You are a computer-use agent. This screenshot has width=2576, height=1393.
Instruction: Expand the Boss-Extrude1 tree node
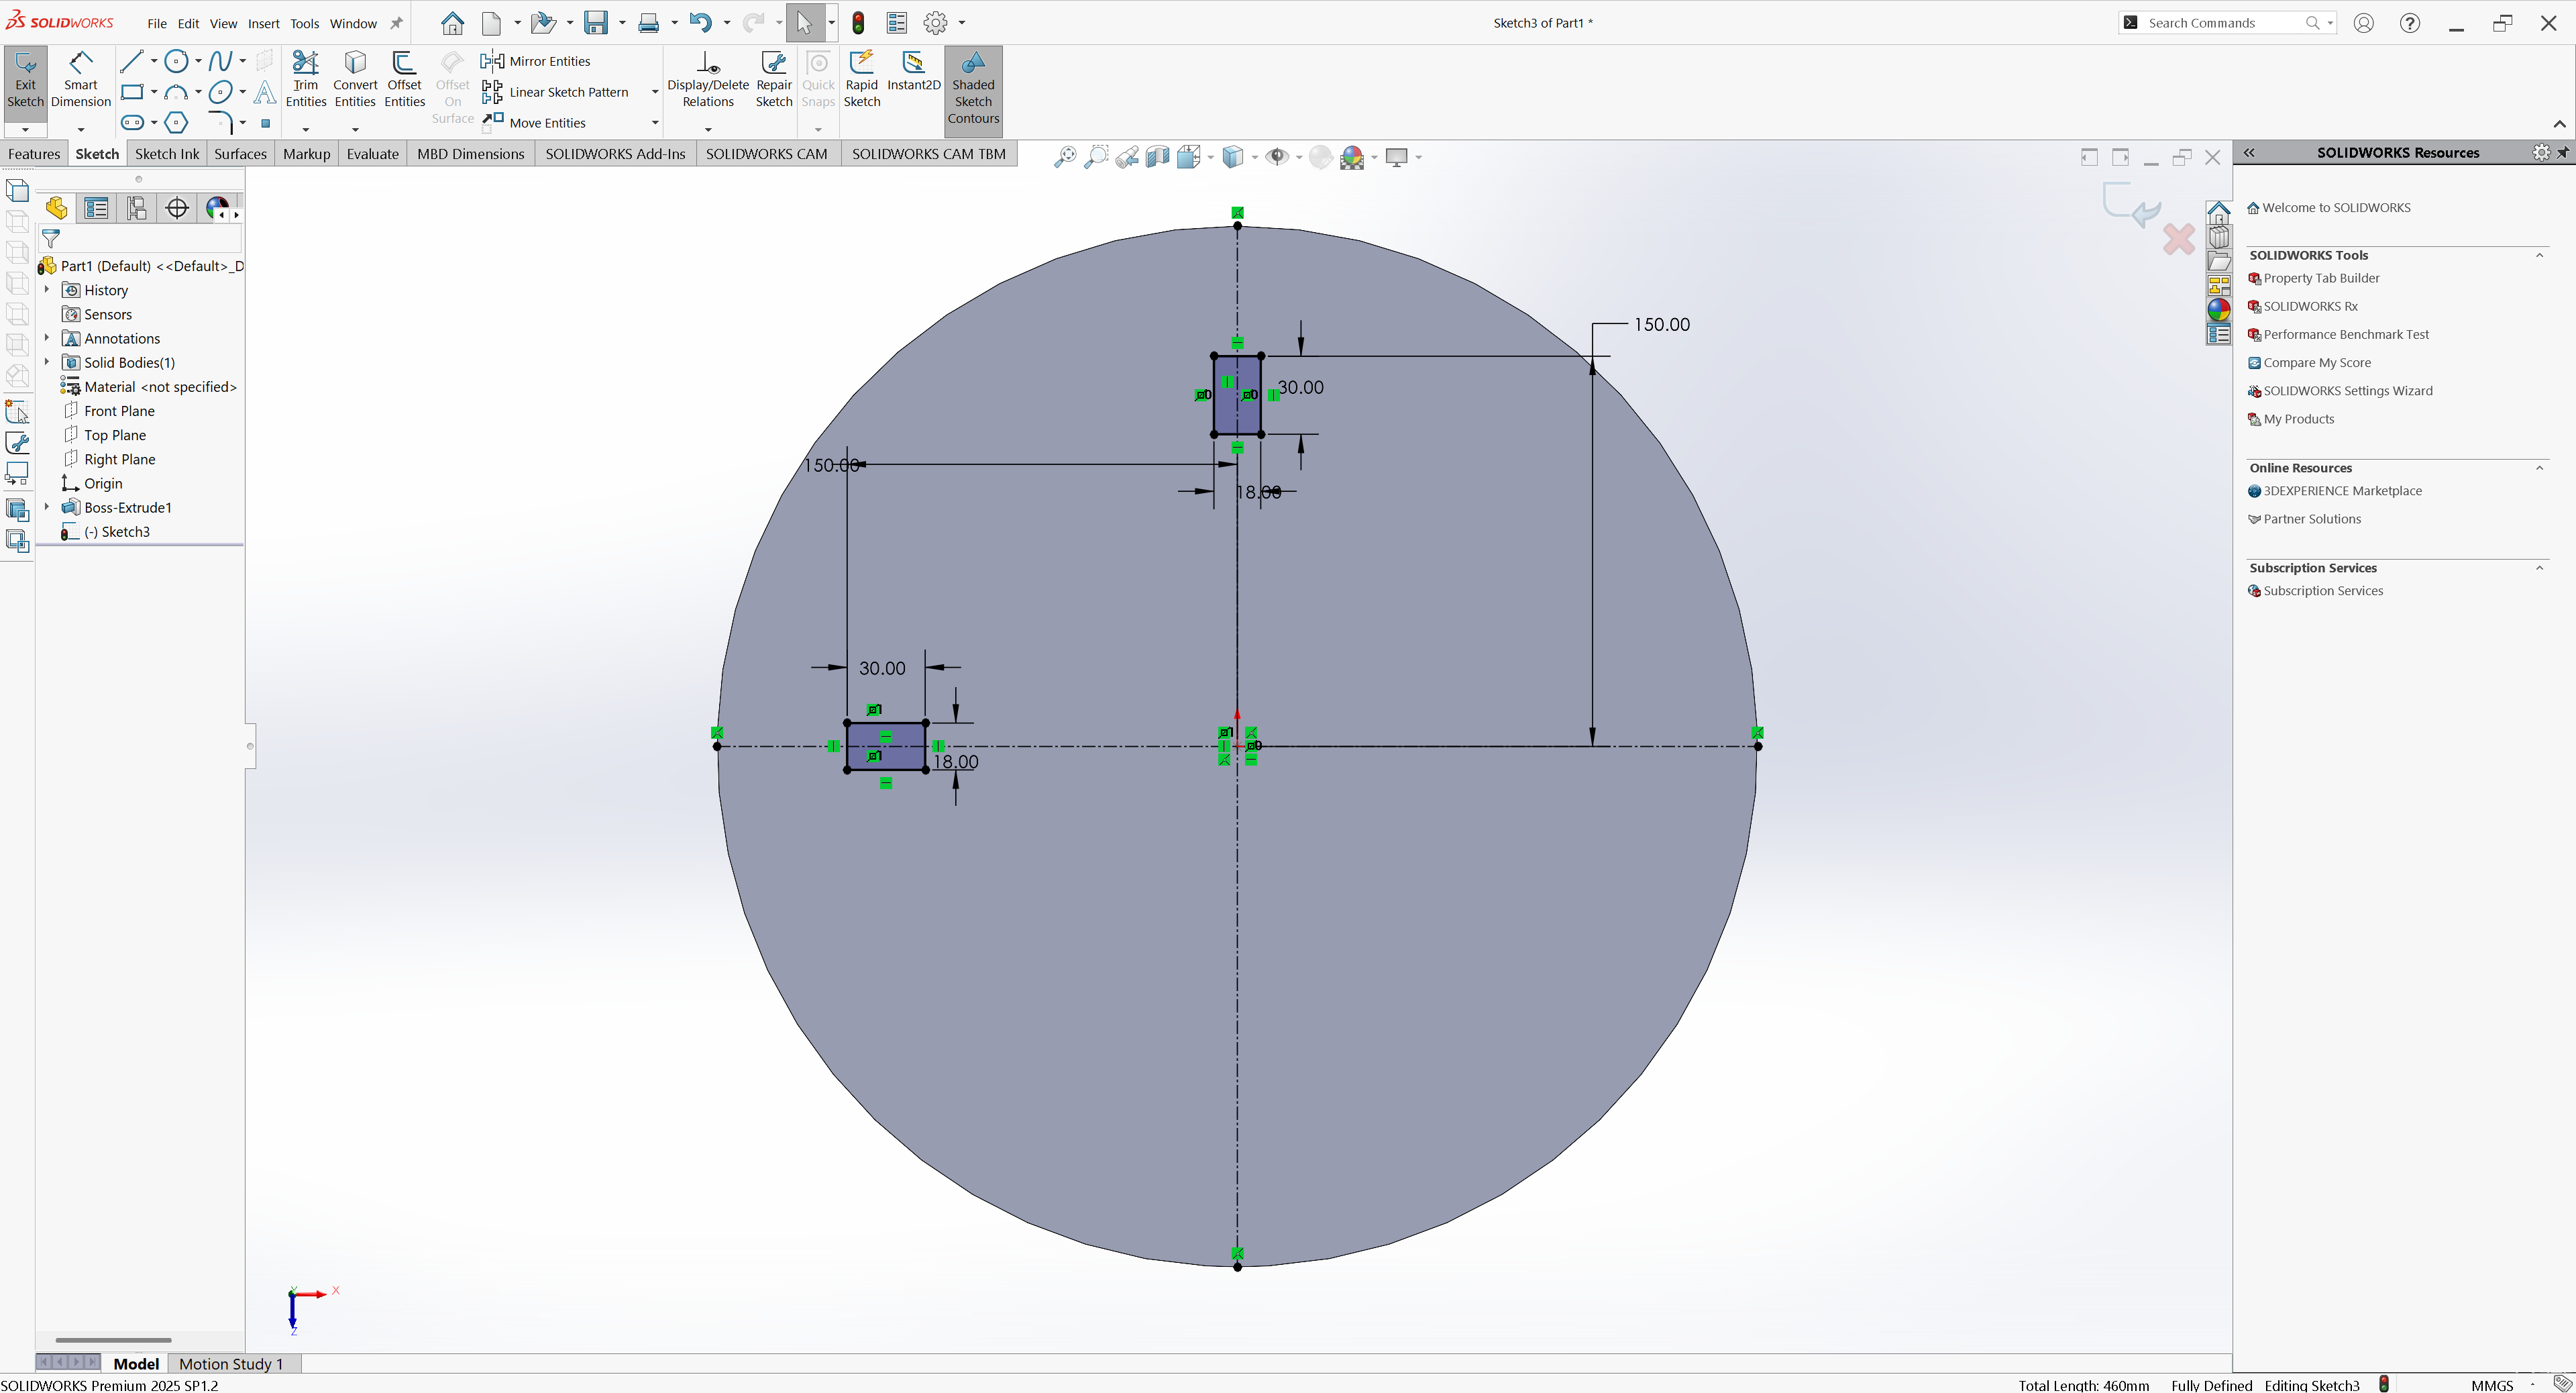click(x=46, y=507)
